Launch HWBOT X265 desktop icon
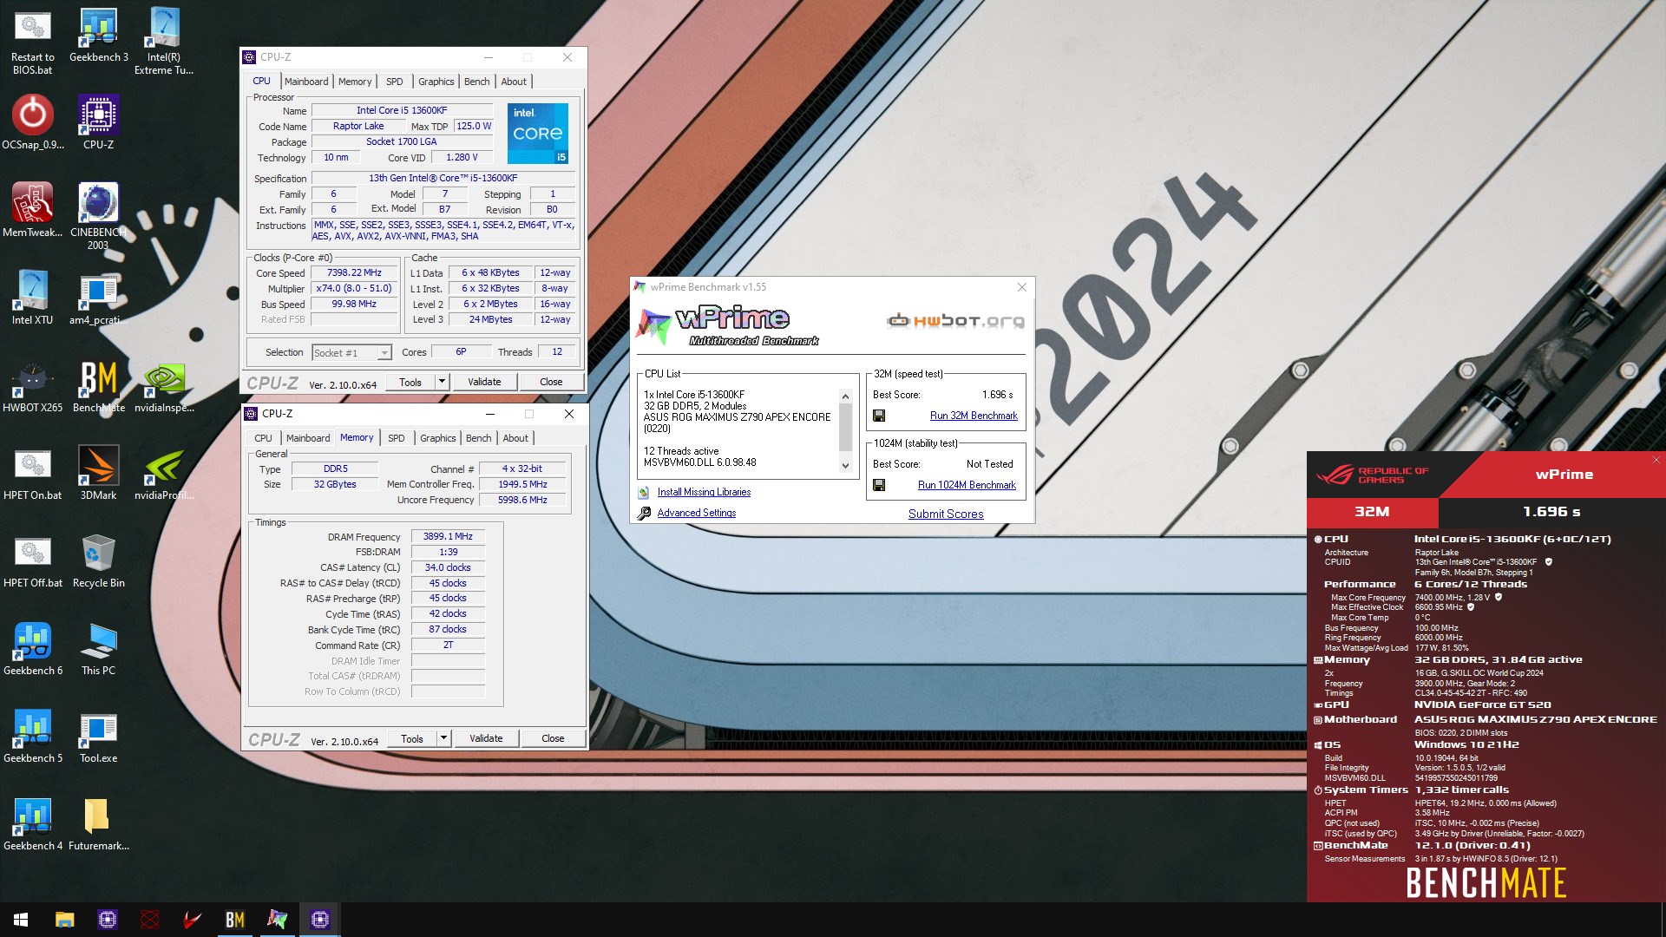 pos(33,385)
